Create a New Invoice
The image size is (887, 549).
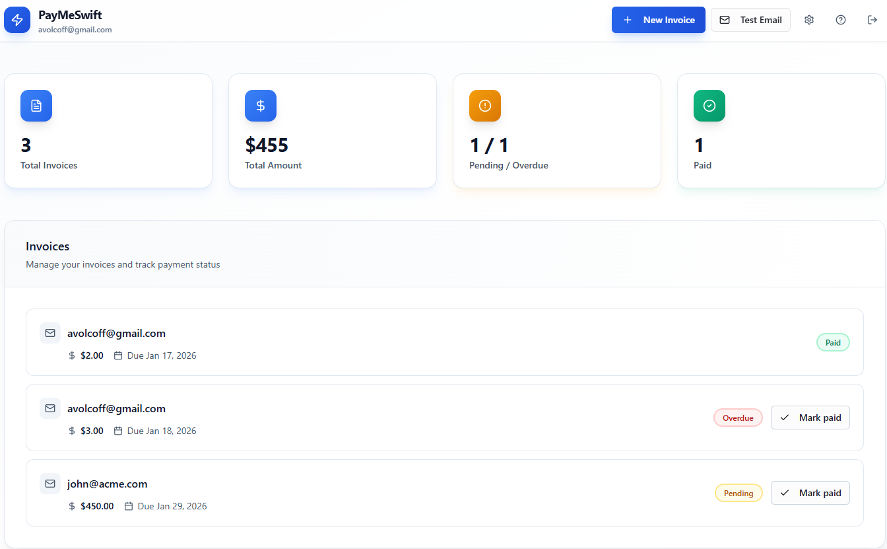(x=658, y=20)
